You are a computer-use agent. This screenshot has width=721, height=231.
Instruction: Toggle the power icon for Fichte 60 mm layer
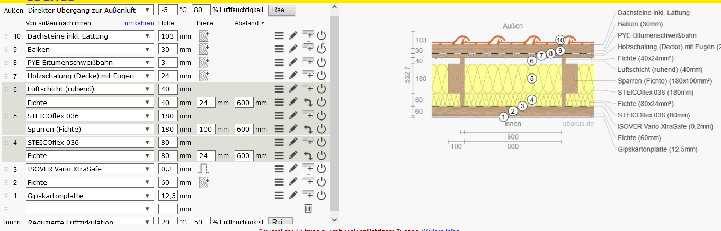[321, 182]
